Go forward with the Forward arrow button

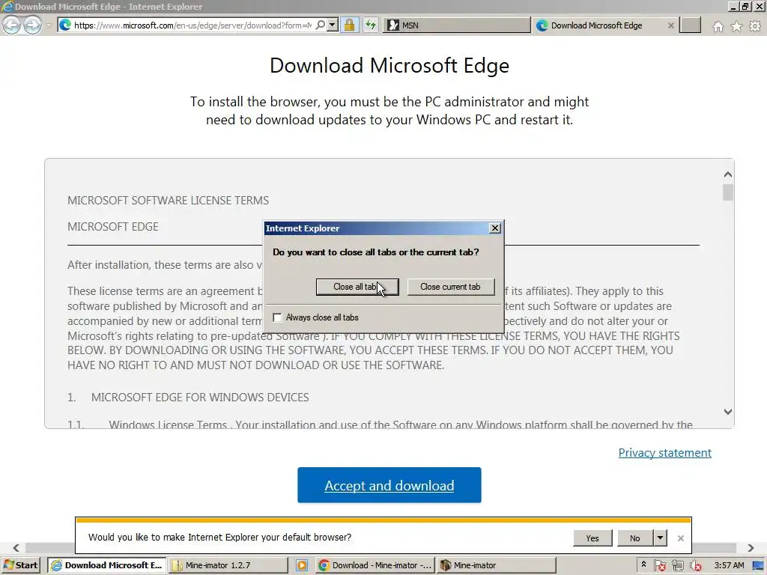point(32,25)
